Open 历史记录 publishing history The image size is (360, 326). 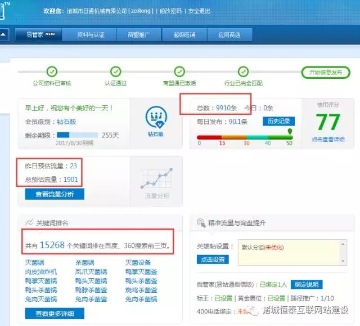(278, 121)
